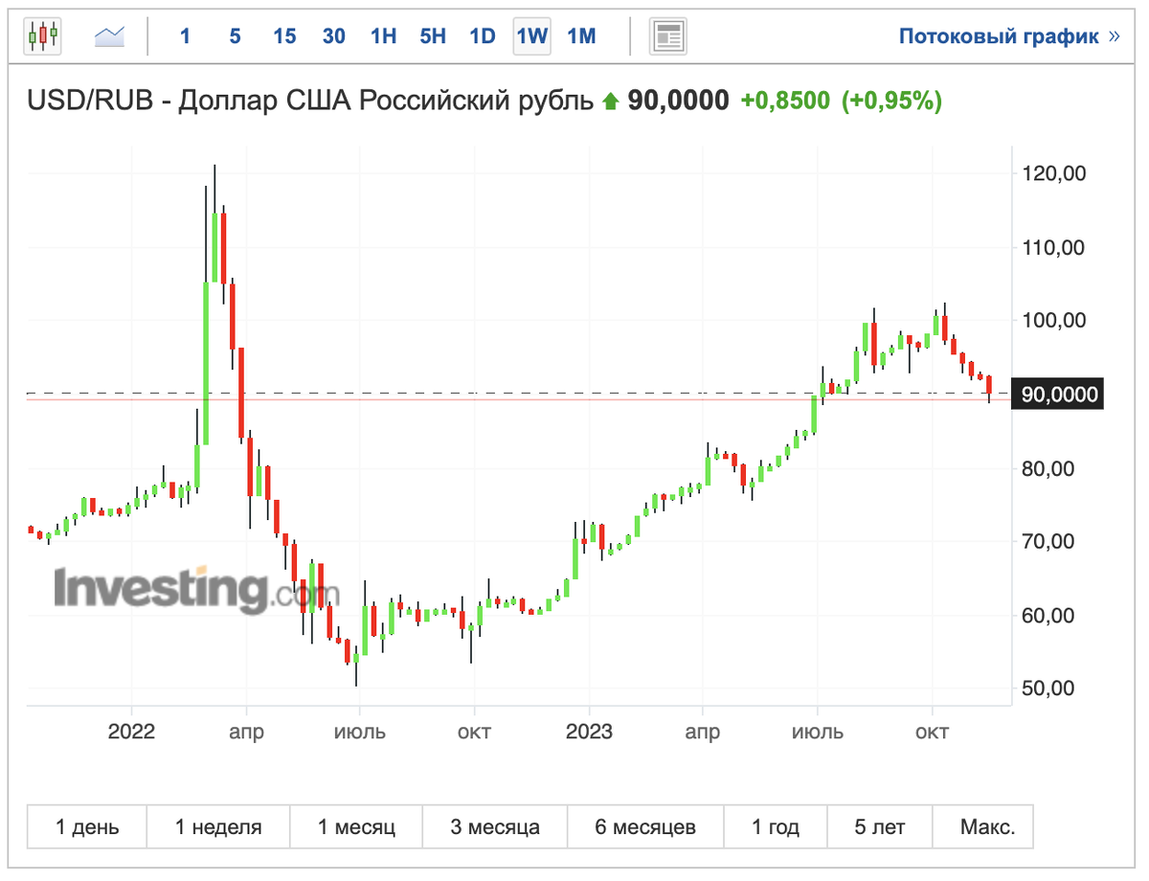Image resolution: width=1149 pixels, height=881 pixels.
Task: Show the Макс. range
Action: pyautogui.click(x=983, y=826)
